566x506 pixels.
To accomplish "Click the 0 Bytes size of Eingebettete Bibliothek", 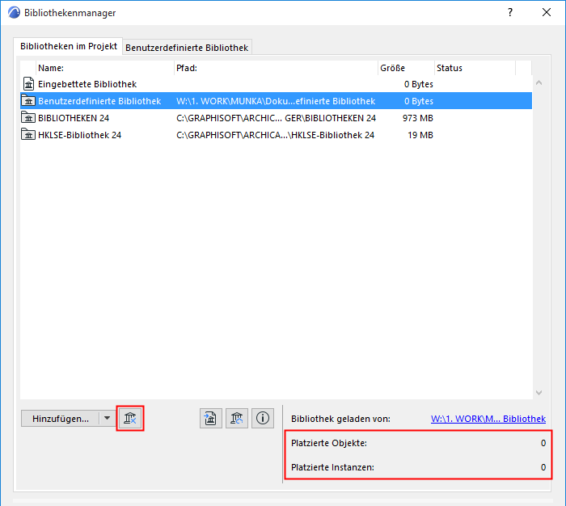I will pyautogui.click(x=419, y=84).
